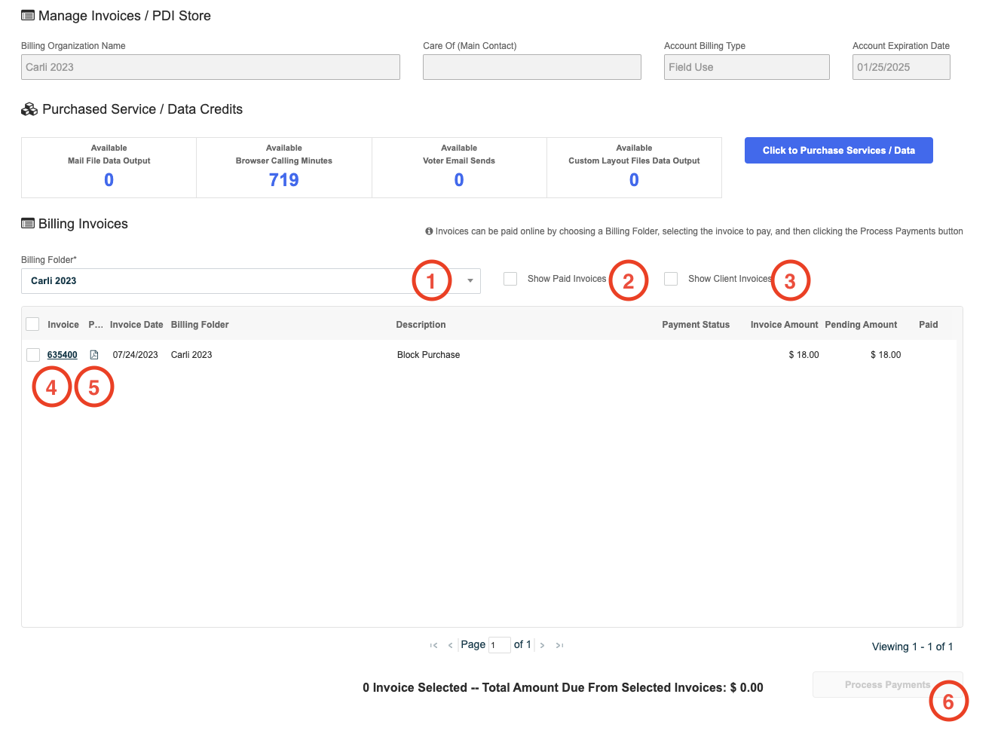Sort by the Payment Status column header
Viewport: 1001px width, 743px height.
696,324
